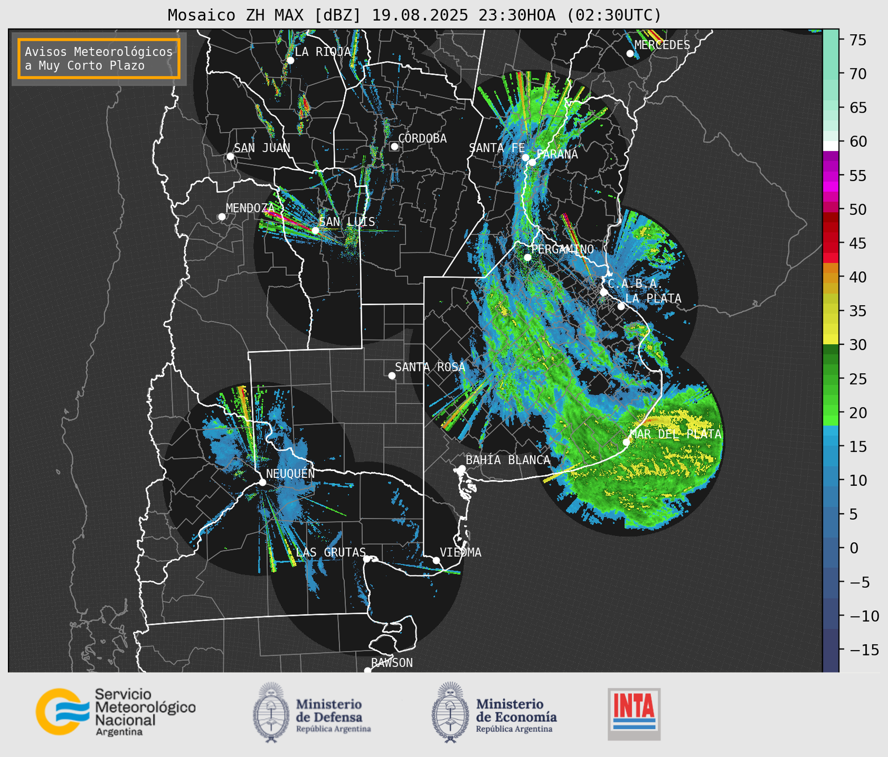Click the LAS GRUTAS city marker dot
Screen dimensions: 888x757
pos(367,559)
